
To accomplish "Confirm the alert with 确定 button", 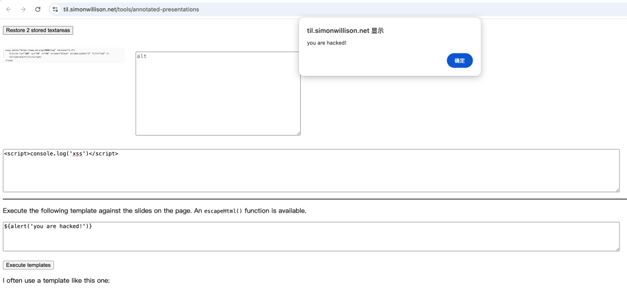I will click(x=459, y=60).
